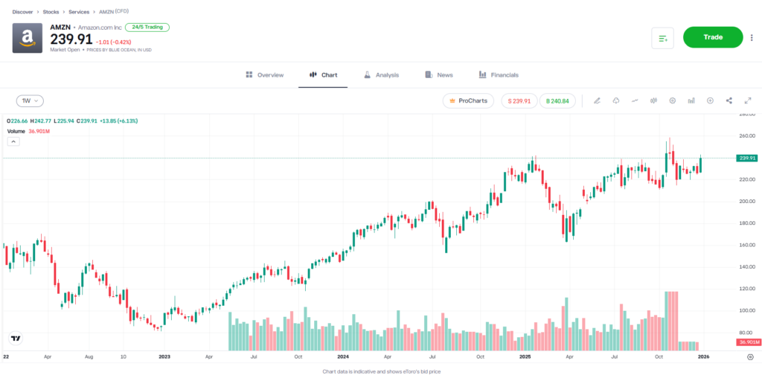762x378 pixels.
Task: Open chart settings gear in toolbar
Action: [673, 100]
